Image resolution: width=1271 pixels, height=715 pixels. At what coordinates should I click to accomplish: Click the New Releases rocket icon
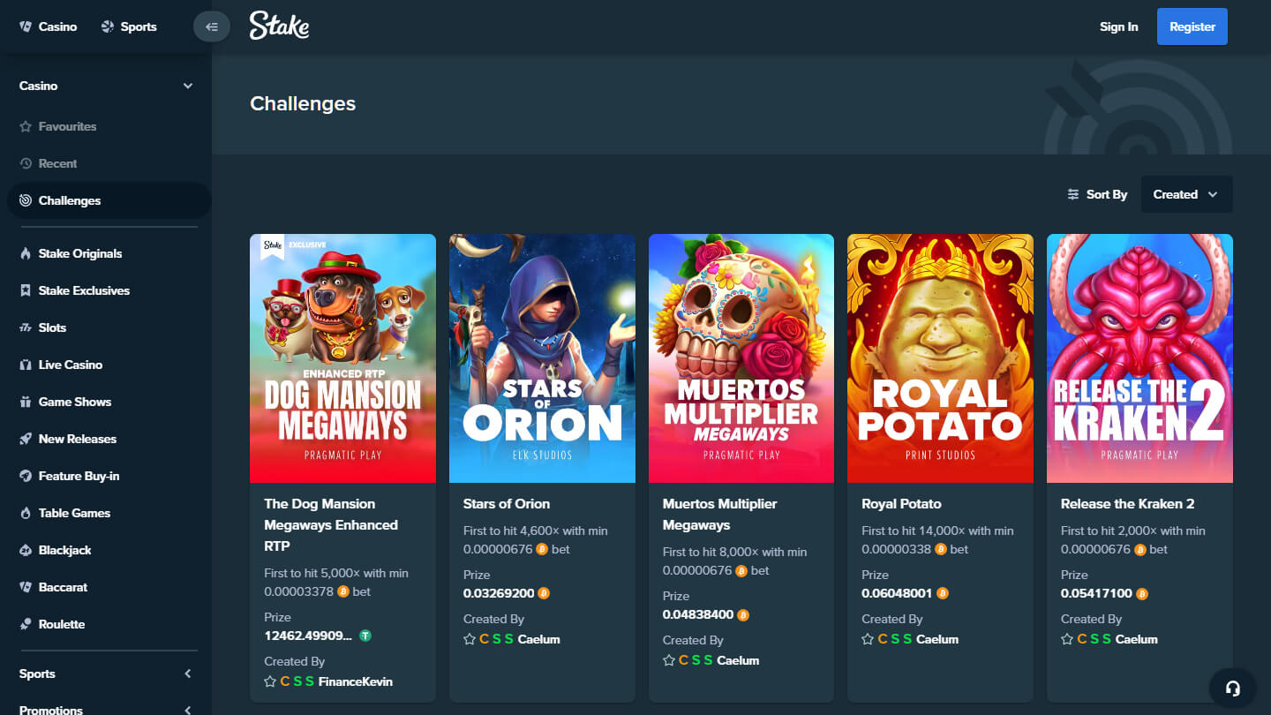[26, 439]
